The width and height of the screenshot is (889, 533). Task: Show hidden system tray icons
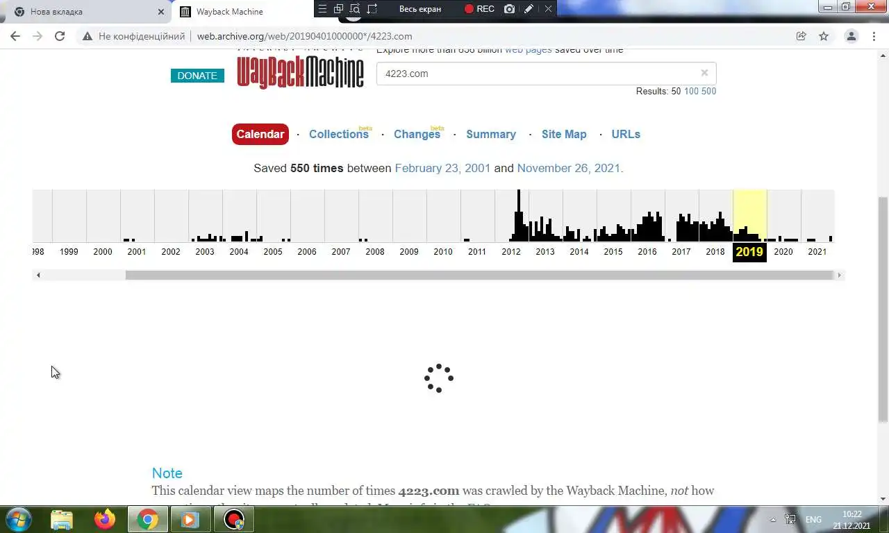coord(773,520)
